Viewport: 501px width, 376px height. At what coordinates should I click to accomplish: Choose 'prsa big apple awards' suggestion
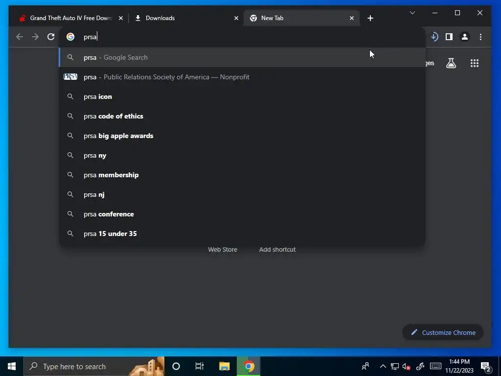pos(242,136)
